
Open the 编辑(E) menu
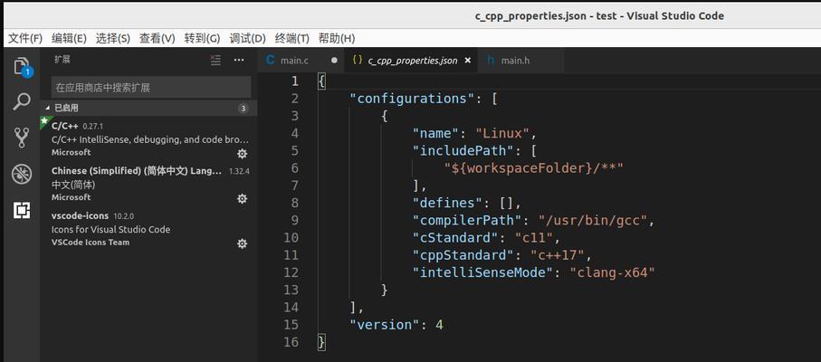pos(69,38)
